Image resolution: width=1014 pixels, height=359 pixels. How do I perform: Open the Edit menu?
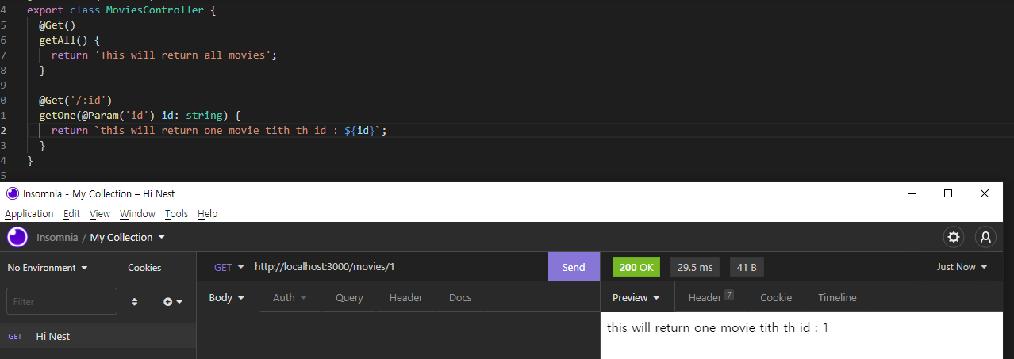click(71, 214)
